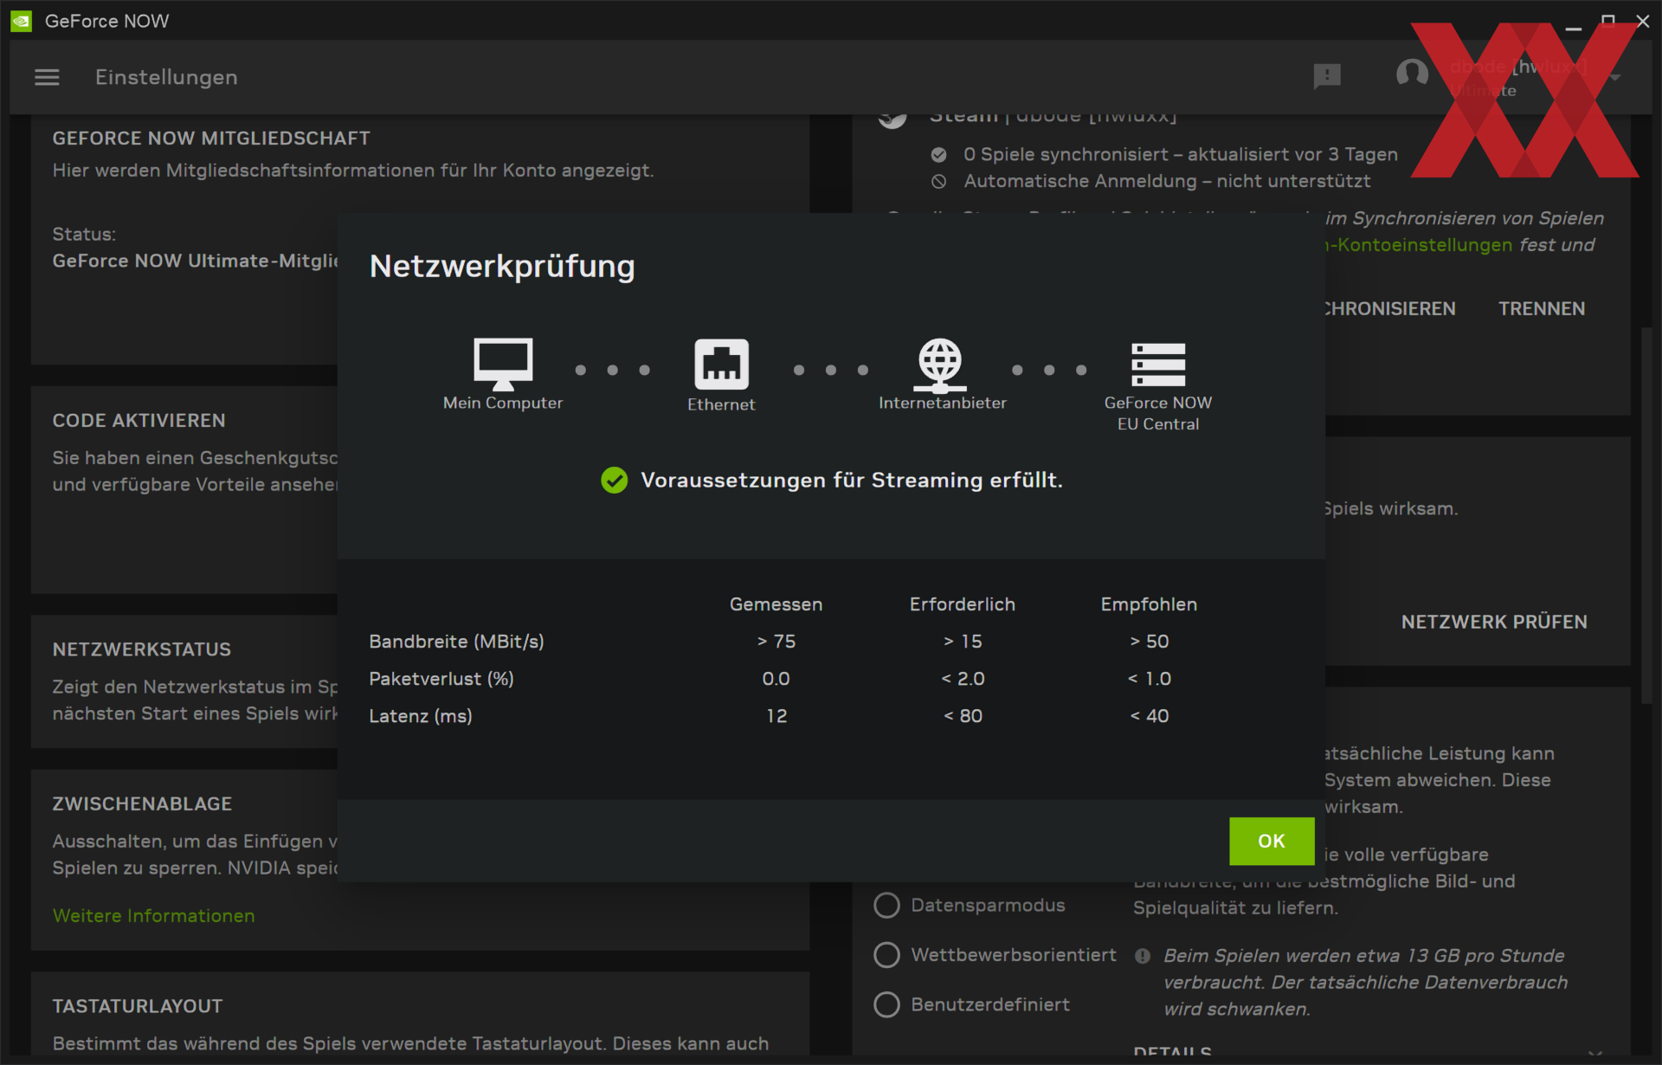Click the synced games checkmark icon
The width and height of the screenshot is (1662, 1065).
(938, 155)
